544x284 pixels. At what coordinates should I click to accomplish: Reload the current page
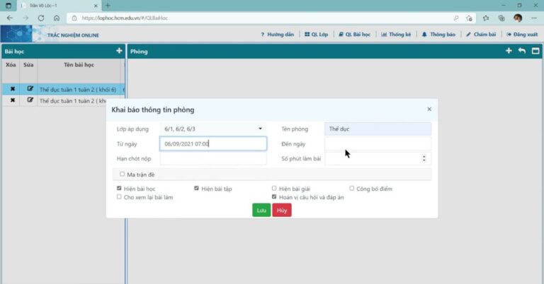pyautogui.click(x=41, y=18)
